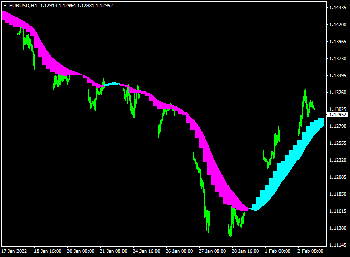The width and height of the screenshot is (350, 257).
Task: Click the 21 Jan 08:00 time label
Action: coord(113,251)
